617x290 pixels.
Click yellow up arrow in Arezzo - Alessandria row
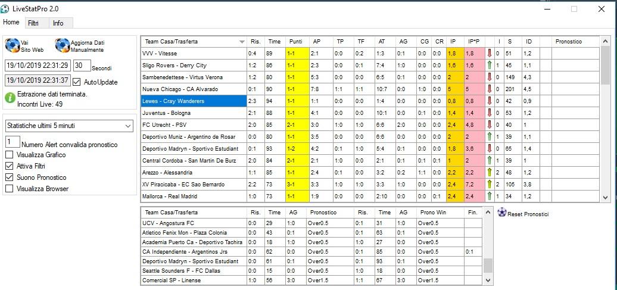click(489, 172)
